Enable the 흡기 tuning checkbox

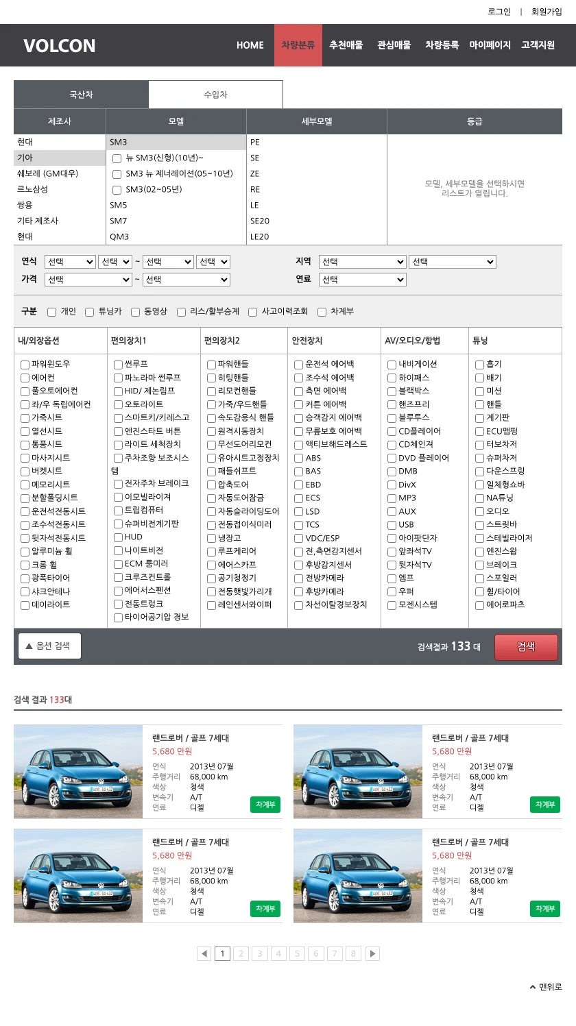[479, 365]
